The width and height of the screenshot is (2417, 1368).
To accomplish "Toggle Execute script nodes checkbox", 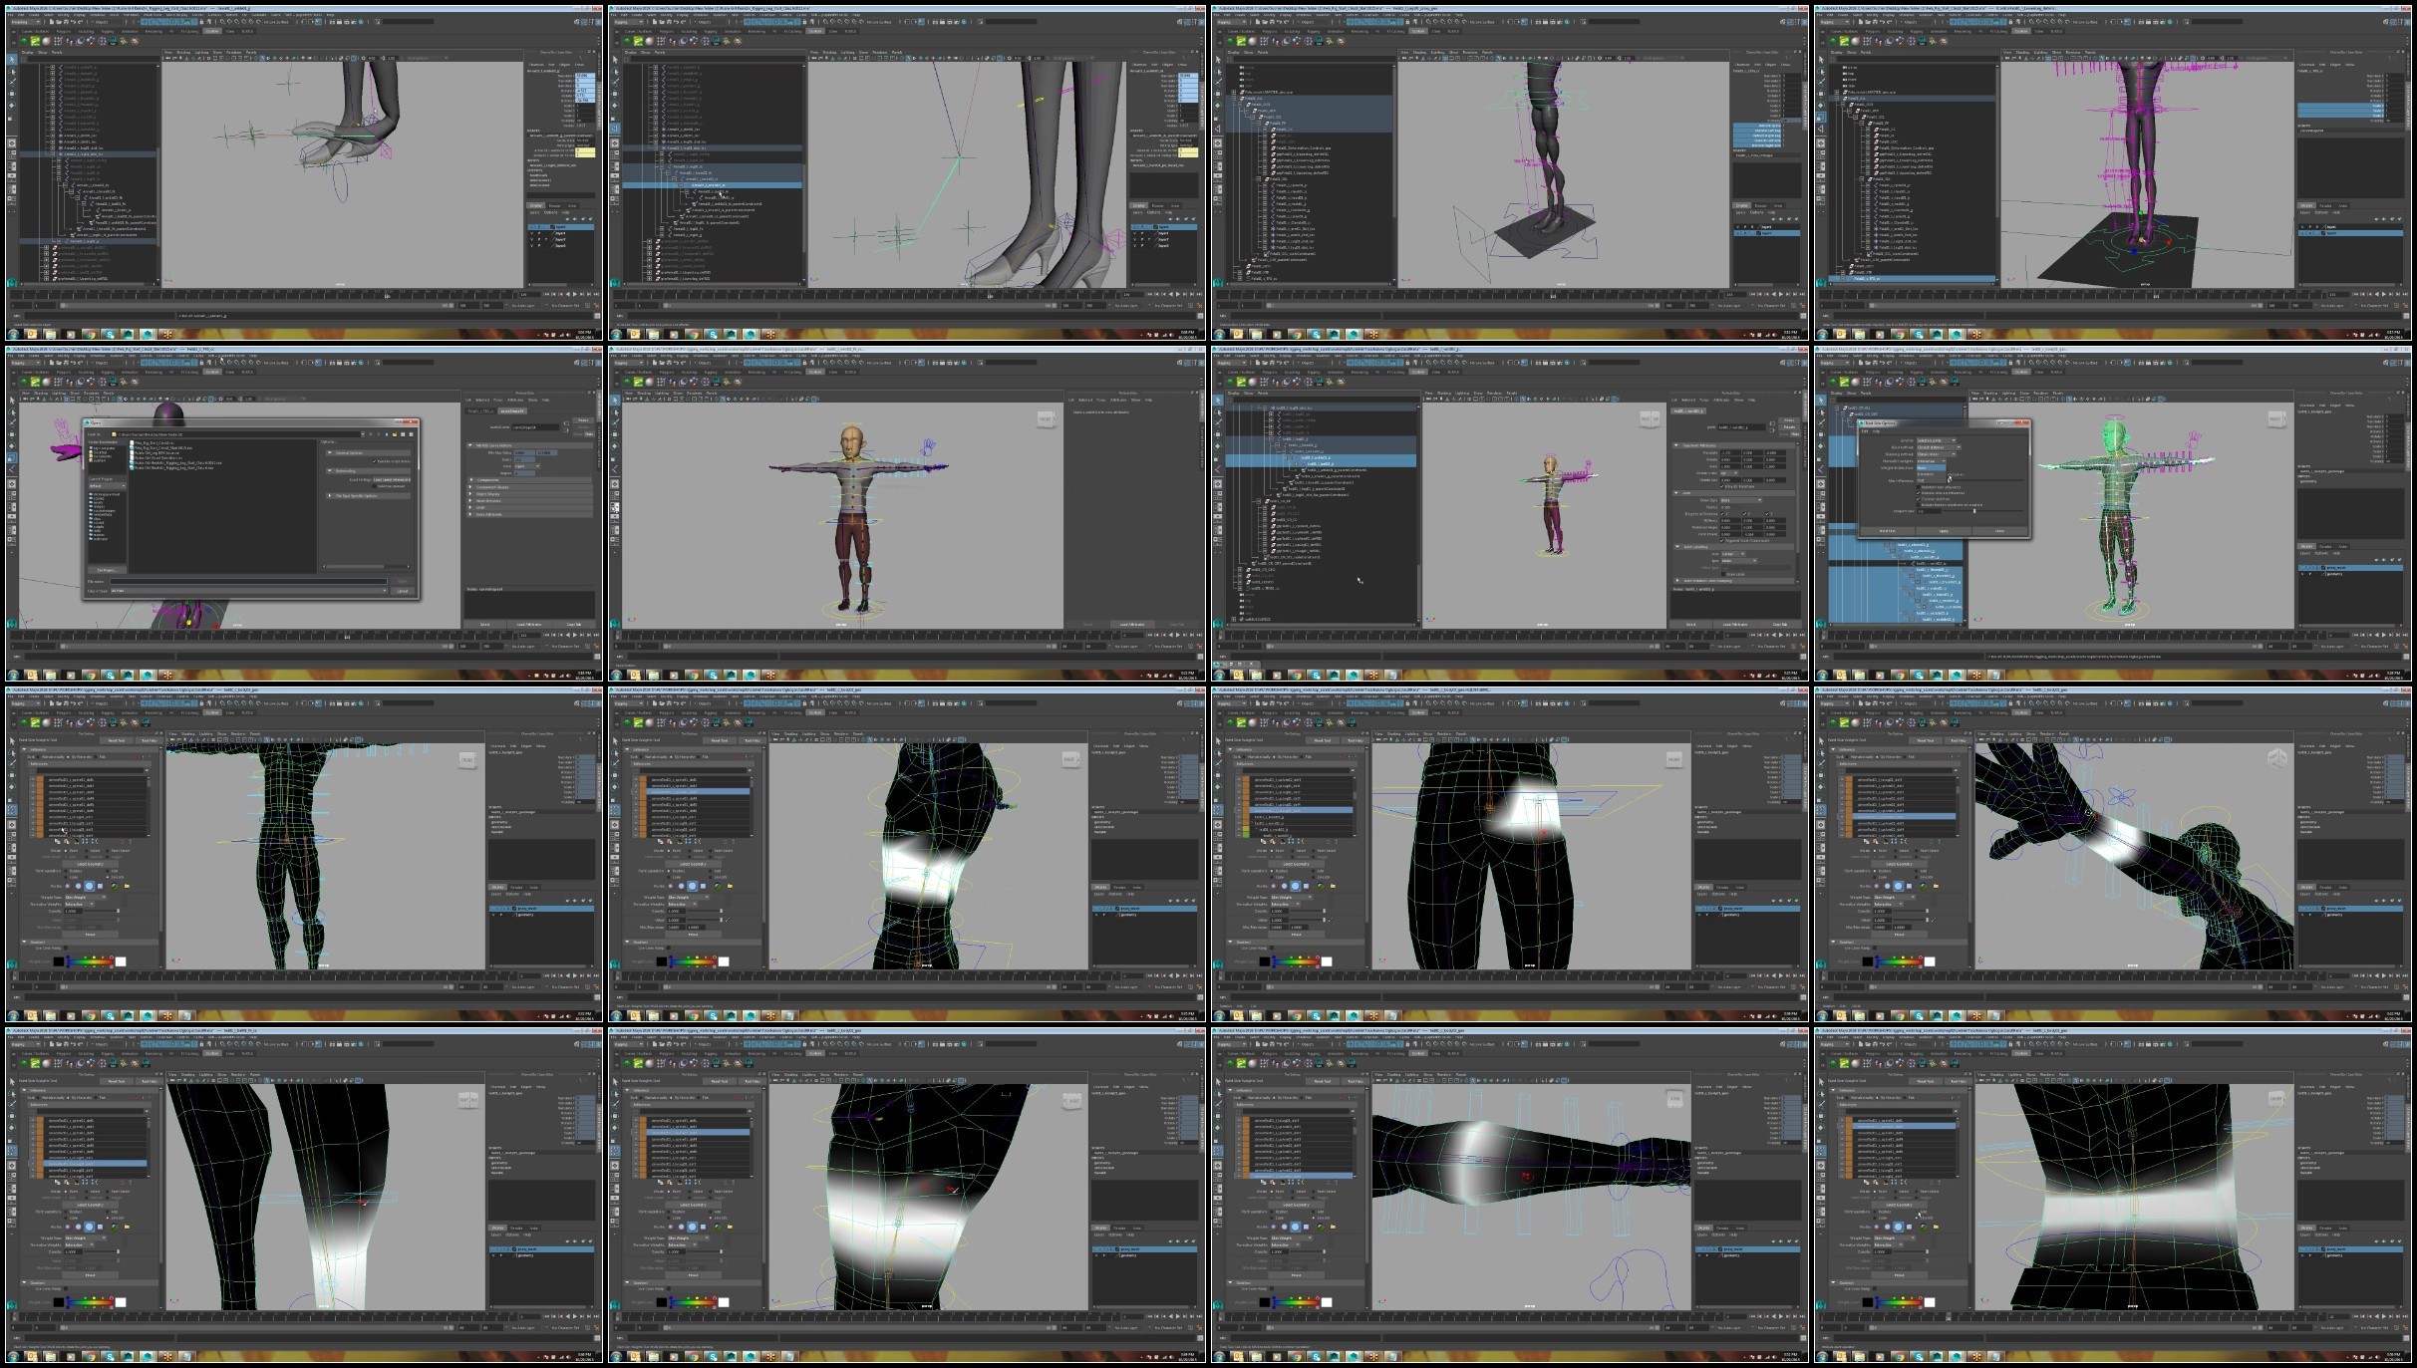I will coord(374,461).
